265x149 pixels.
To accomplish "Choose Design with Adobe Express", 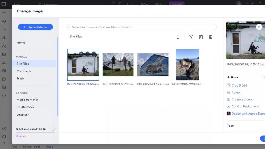I will [248, 114].
